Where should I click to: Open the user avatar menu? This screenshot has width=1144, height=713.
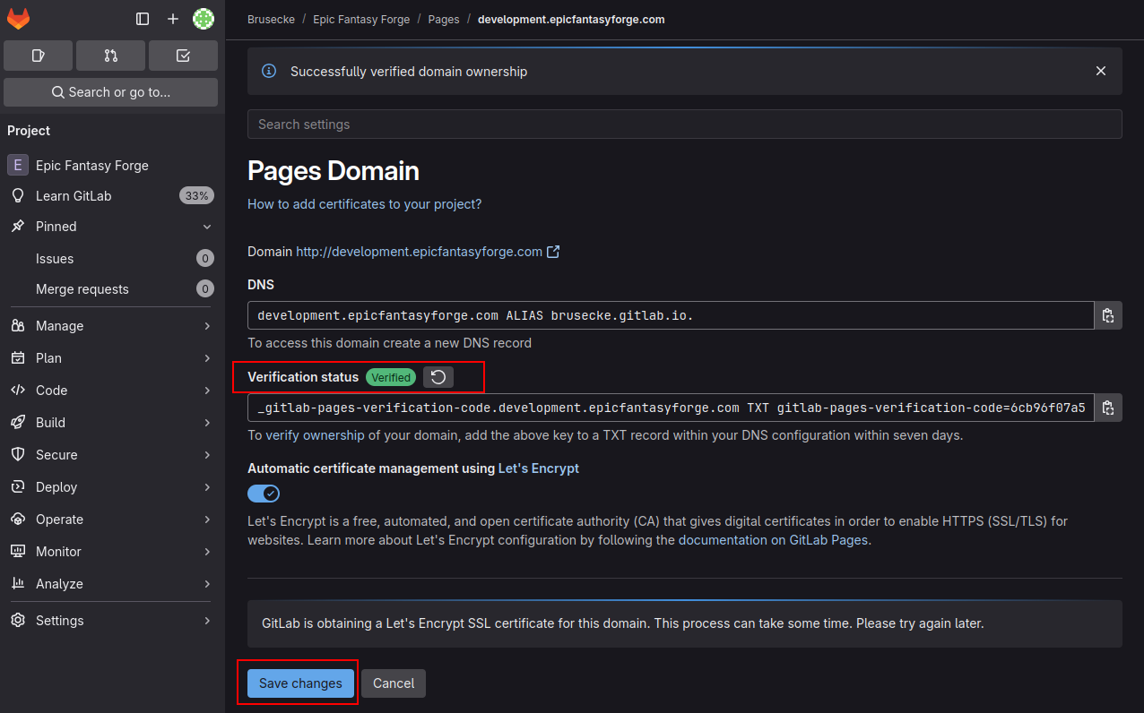pos(204,19)
